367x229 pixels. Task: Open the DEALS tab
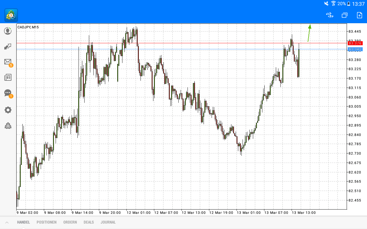(x=89, y=222)
